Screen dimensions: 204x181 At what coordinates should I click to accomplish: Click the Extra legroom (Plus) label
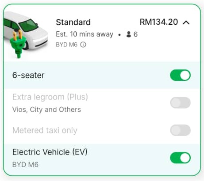click(50, 97)
